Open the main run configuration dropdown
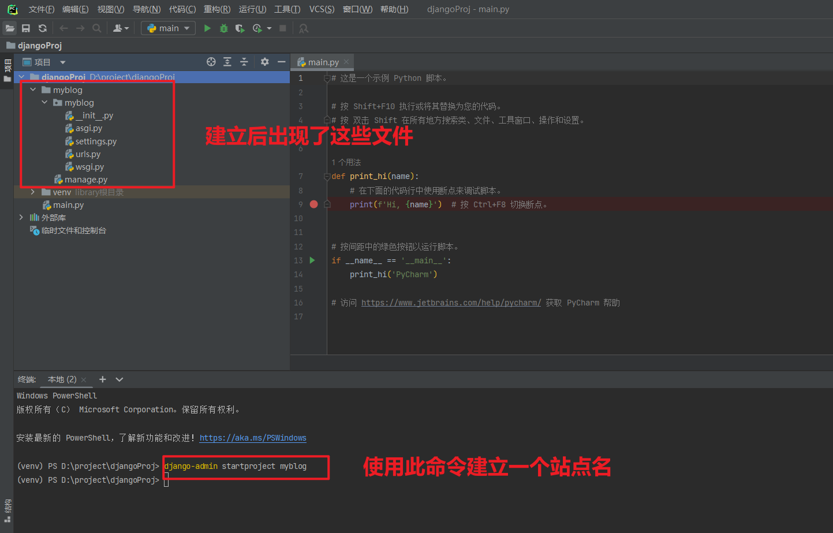 point(168,28)
